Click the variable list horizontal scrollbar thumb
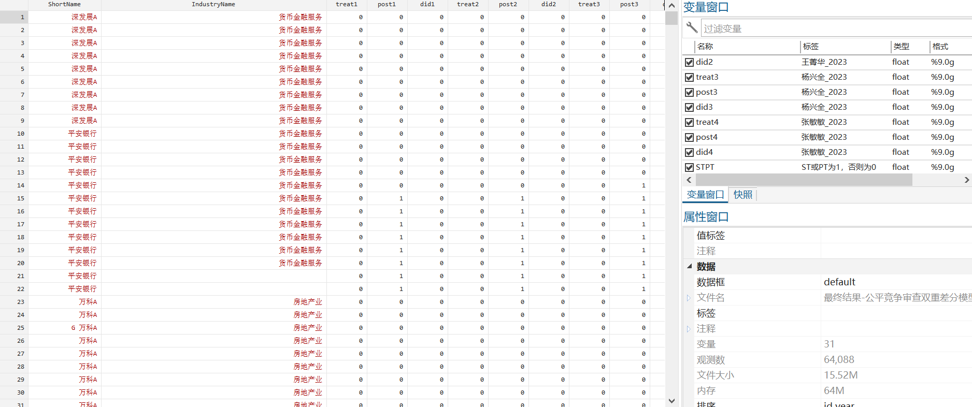 (x=804, y=180)
